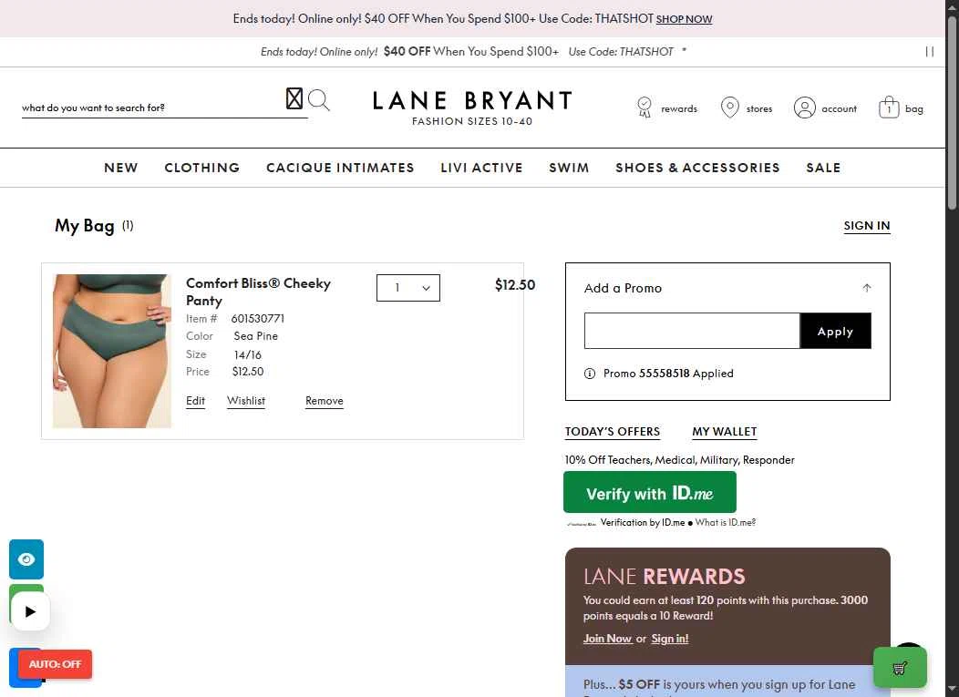Open the LIVI ACTIVE menu
Screen dimensions: 959x697
tap(481, 168)
